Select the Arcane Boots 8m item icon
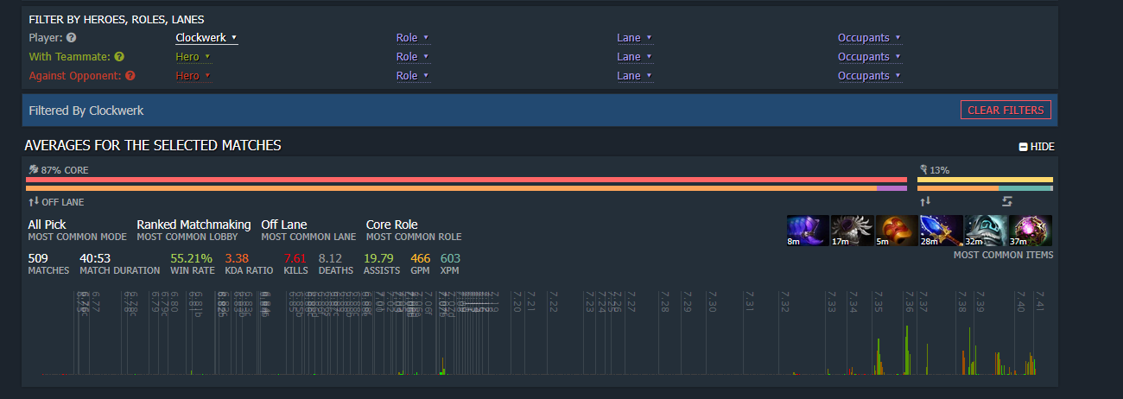Image resolution: width=1123 pixels, height=399 pixels. (808, 231)
